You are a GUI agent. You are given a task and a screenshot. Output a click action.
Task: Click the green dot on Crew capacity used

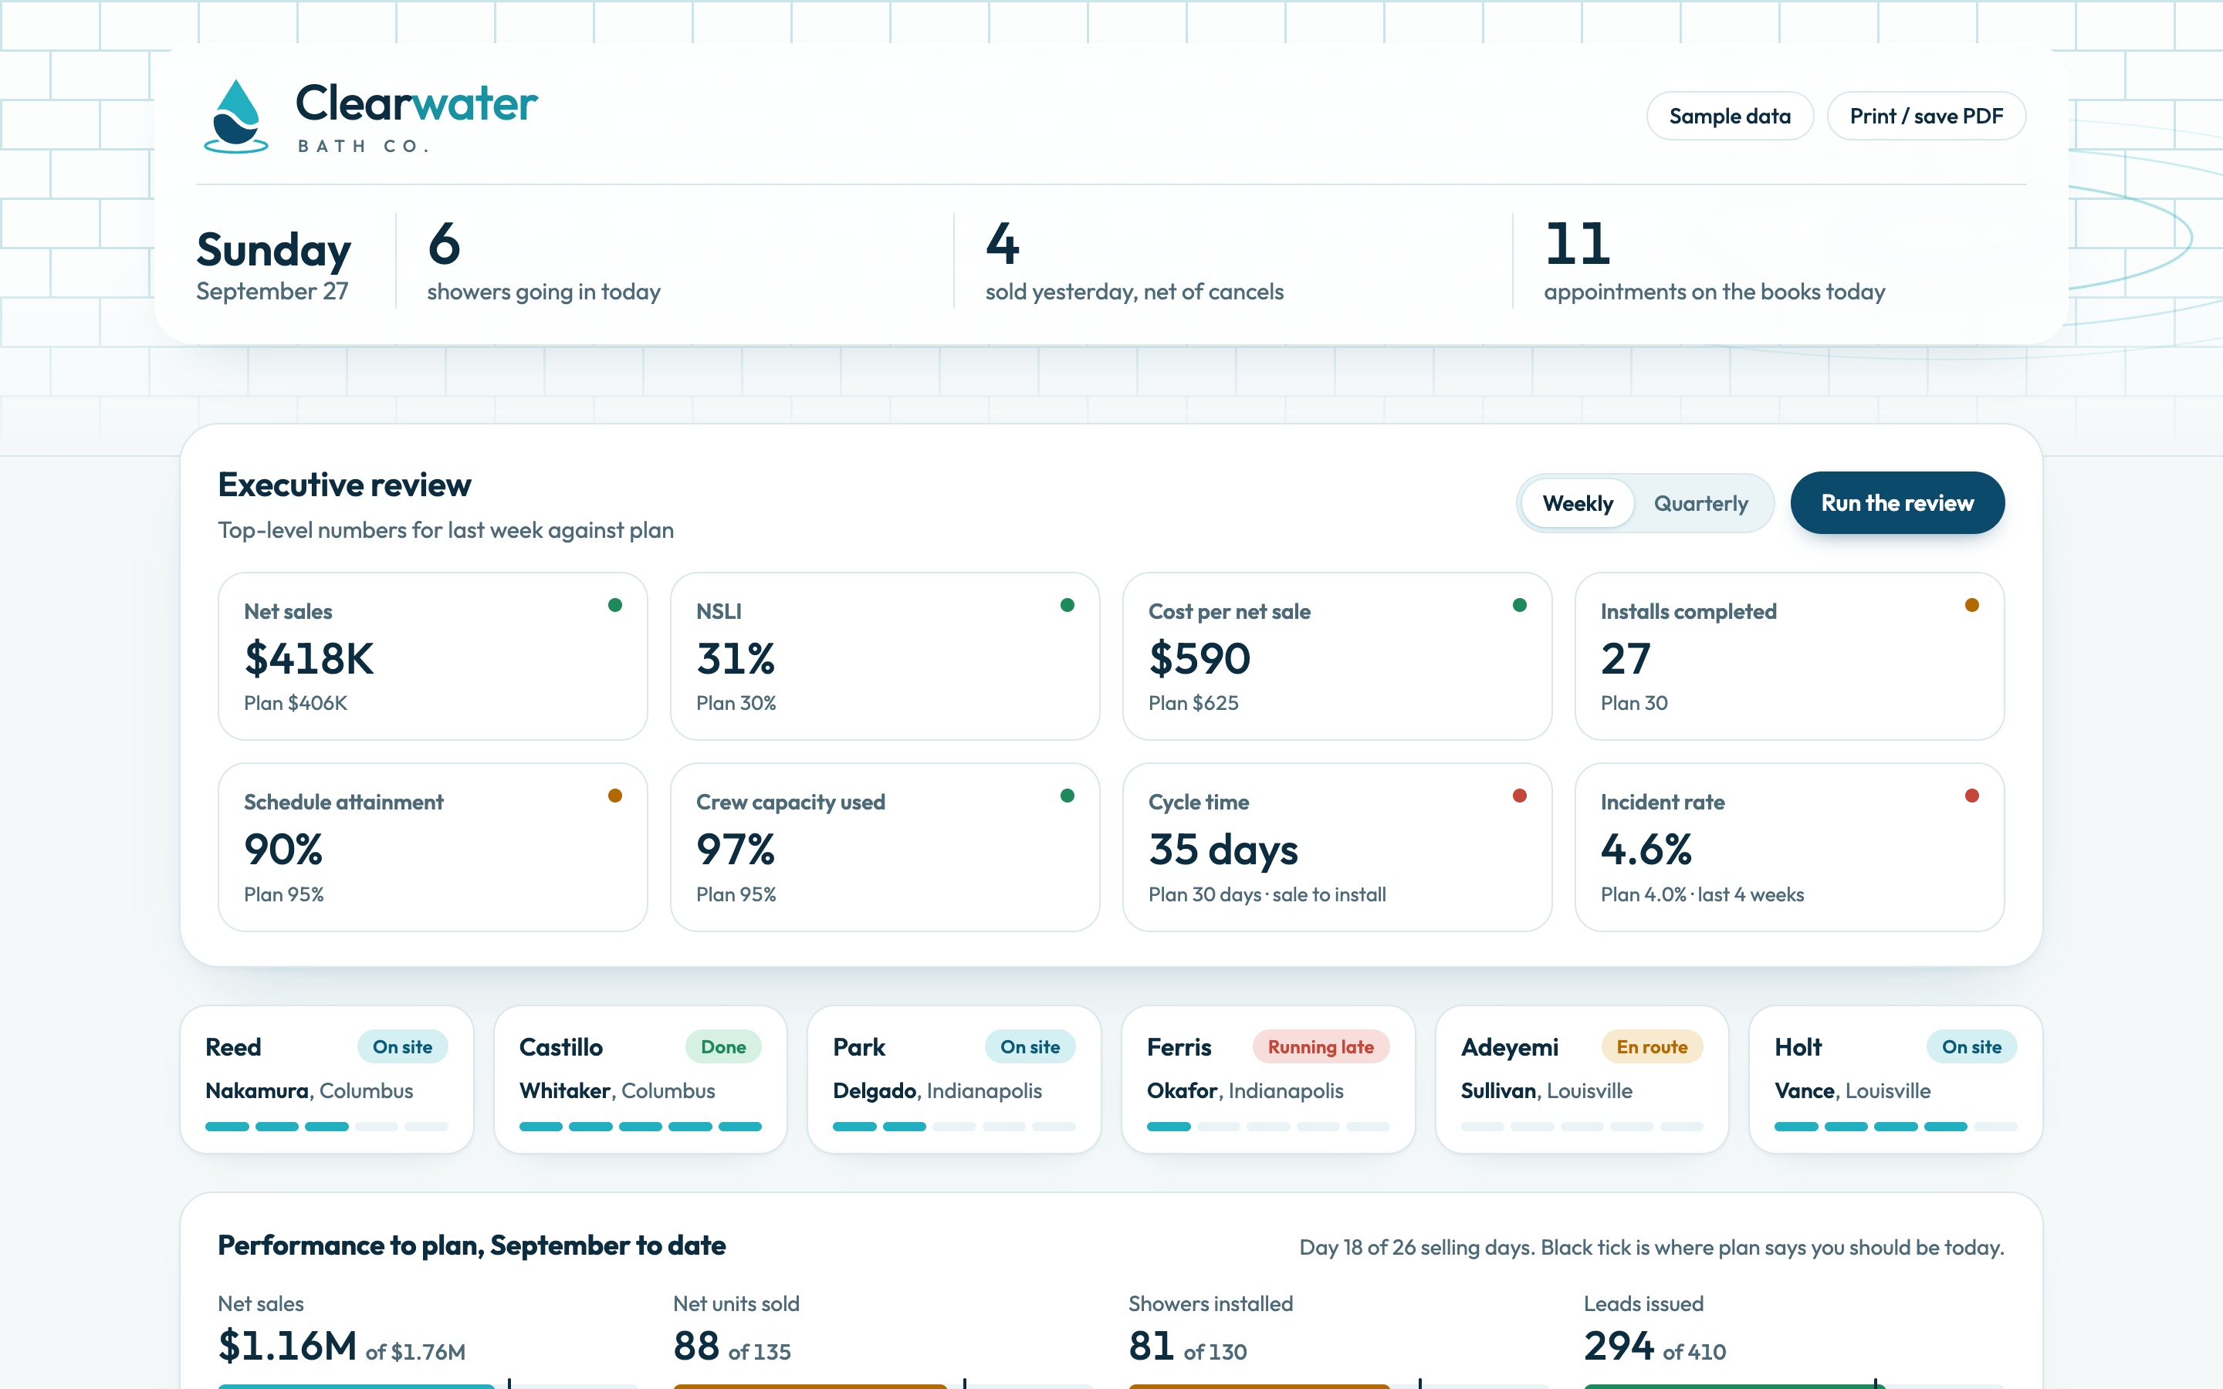(x=1068, y=796)
